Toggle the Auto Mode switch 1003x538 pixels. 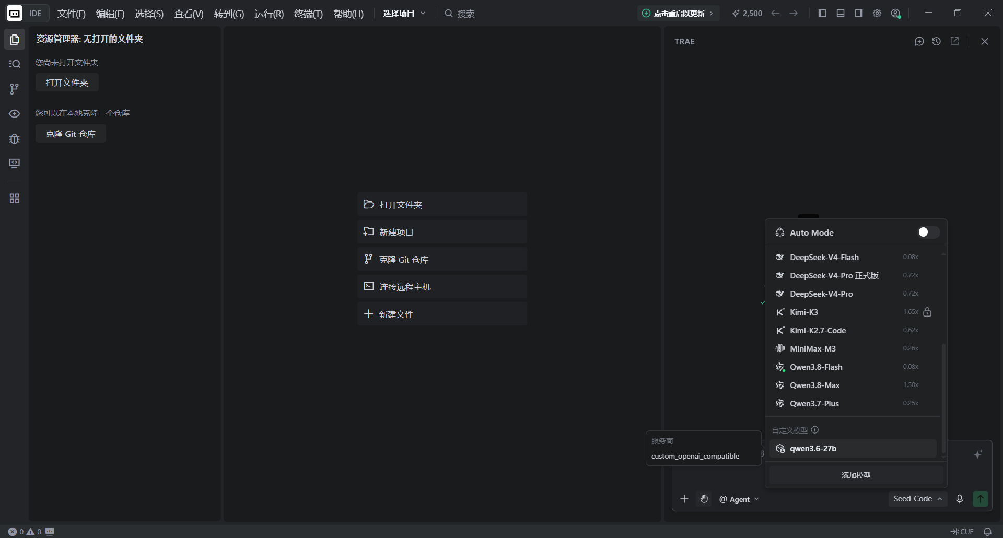(928, 232)
